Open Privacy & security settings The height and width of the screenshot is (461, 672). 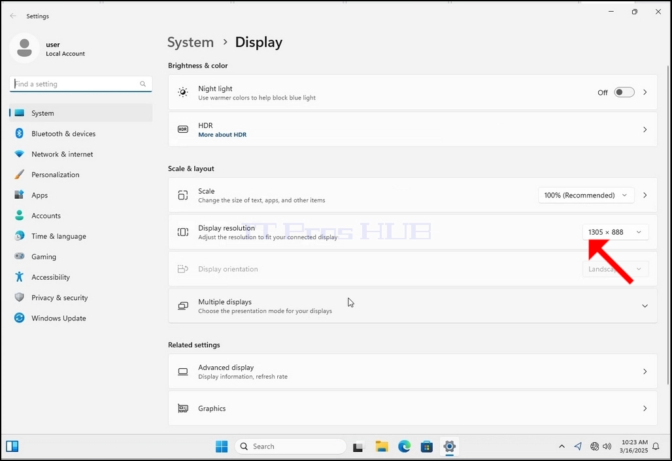(80, 298)
